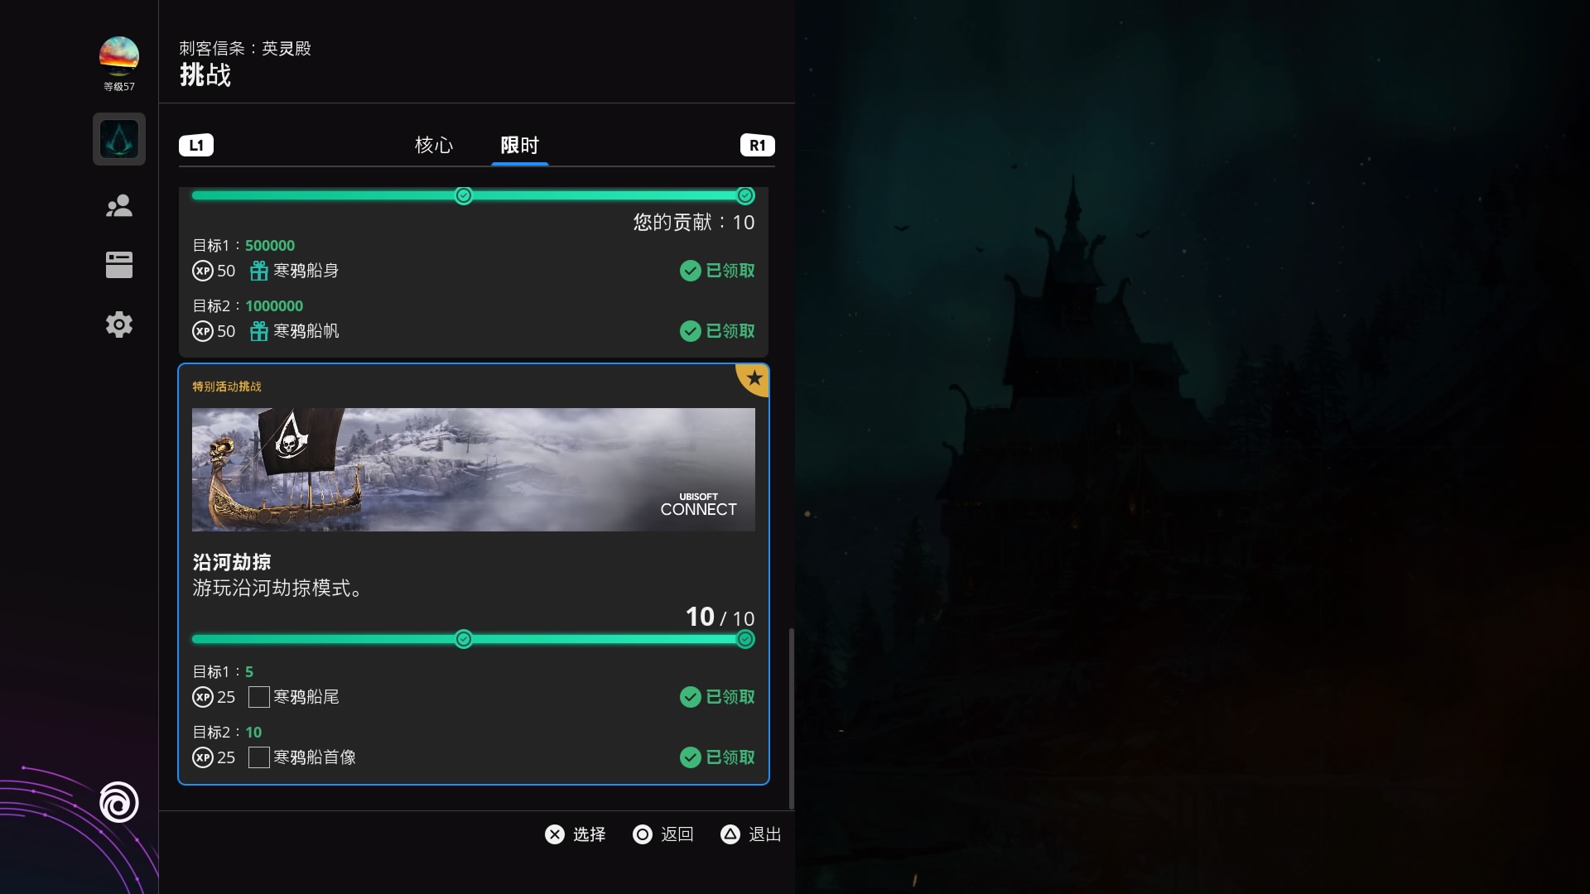Click the 返回 circle button prompt
Image resolution: width=1590 pixels, height=894 pixels.
click(643, 834)
